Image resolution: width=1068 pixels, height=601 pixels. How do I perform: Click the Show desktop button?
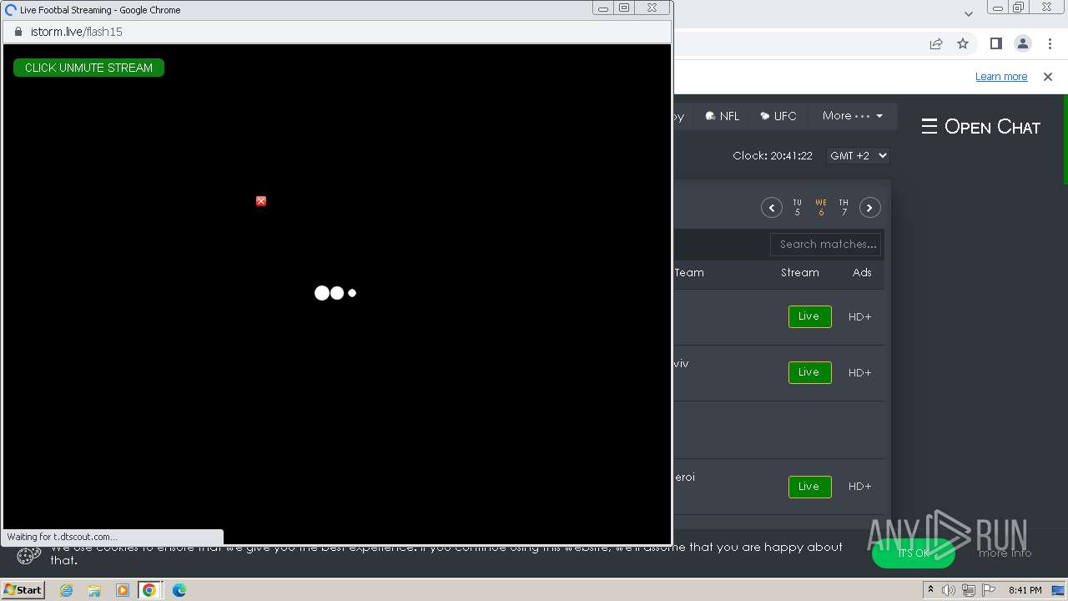1060,590
